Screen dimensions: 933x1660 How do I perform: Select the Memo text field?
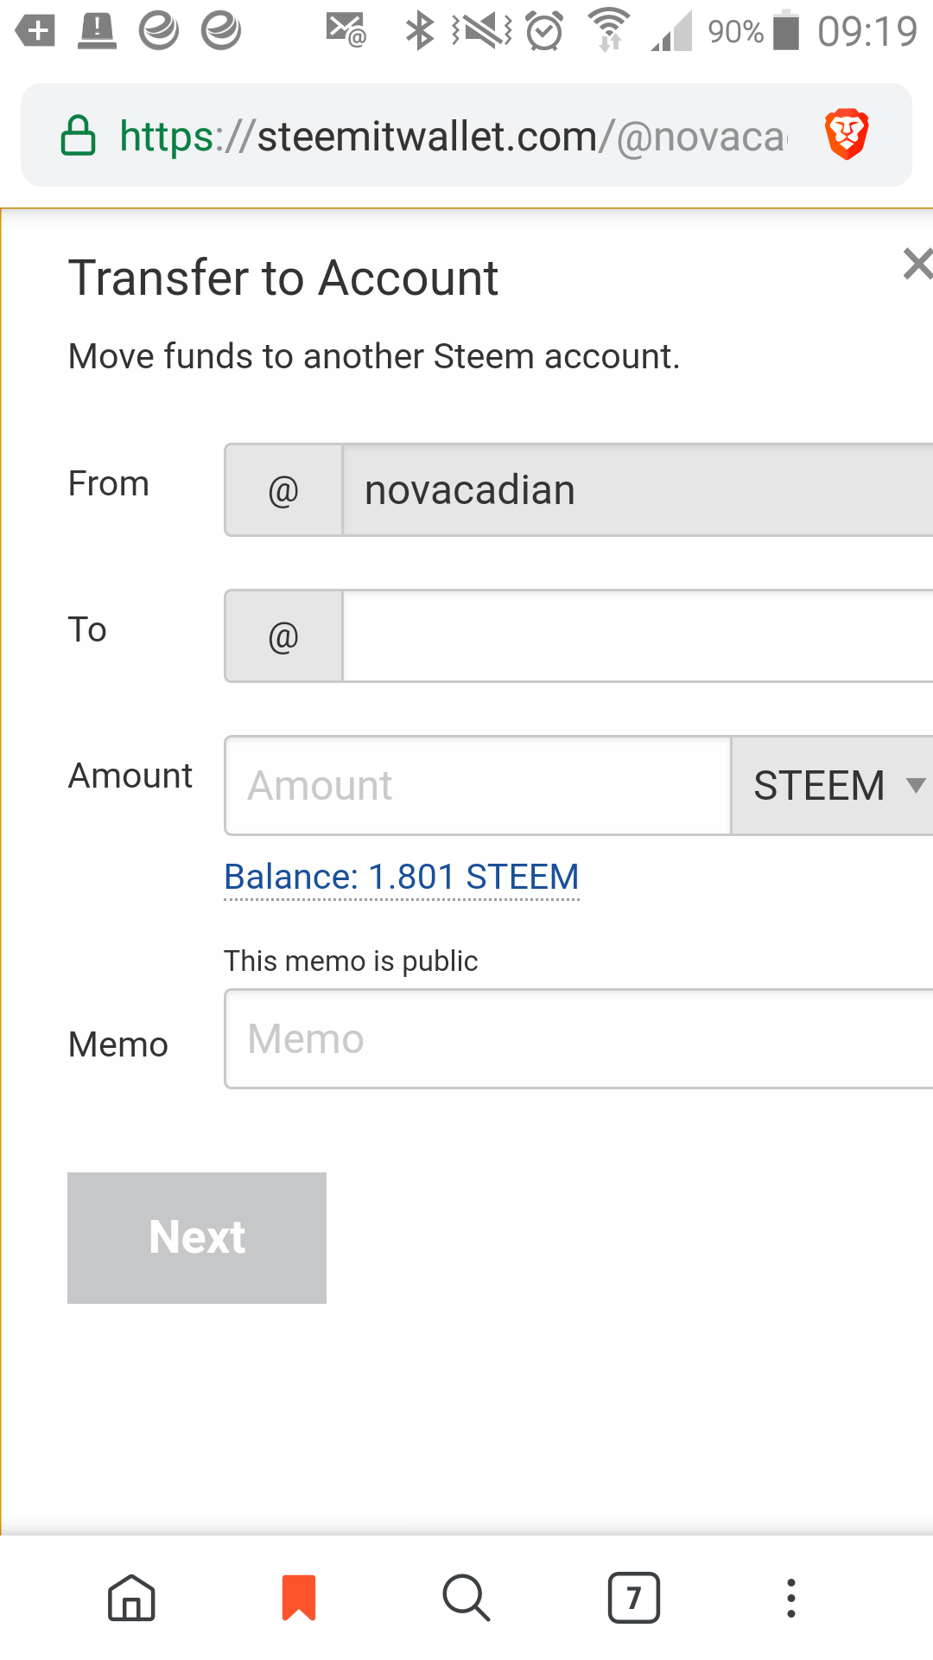[x=579, y=1038]
